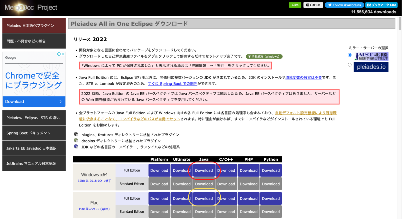Open the Qiita badge link
Screen dimensions: 402x219
coord(295,5)
